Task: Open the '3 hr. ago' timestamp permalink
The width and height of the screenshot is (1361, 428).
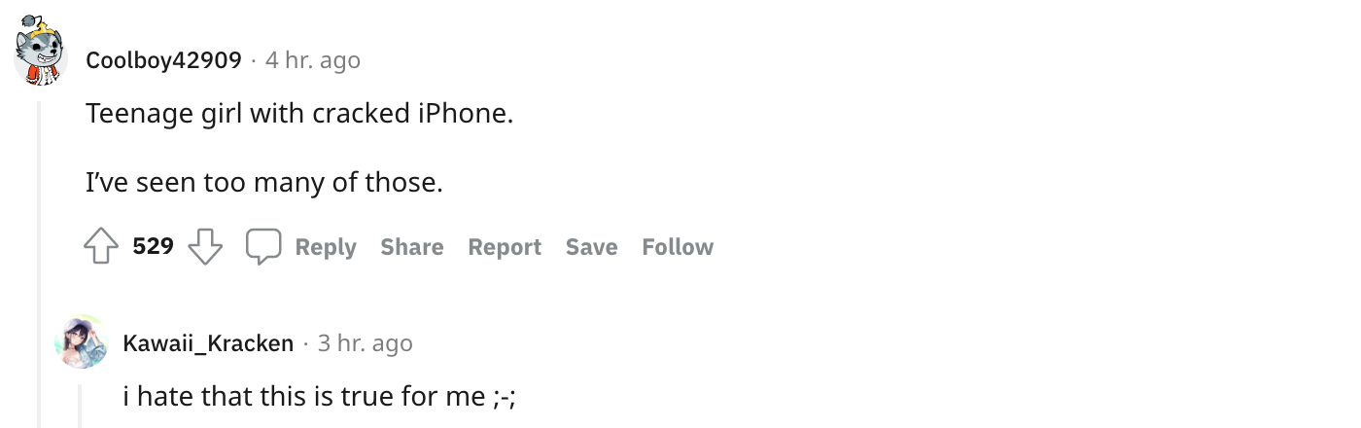Action: (x=365, y=343)
